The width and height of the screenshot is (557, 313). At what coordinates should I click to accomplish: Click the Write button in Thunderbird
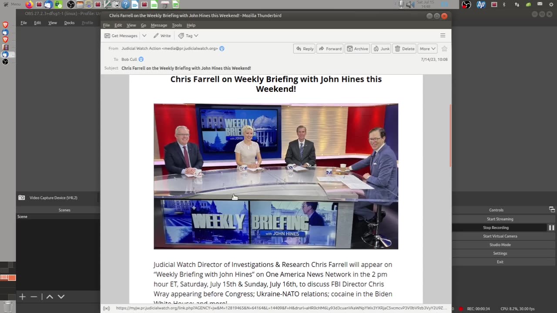pos(162,36)
